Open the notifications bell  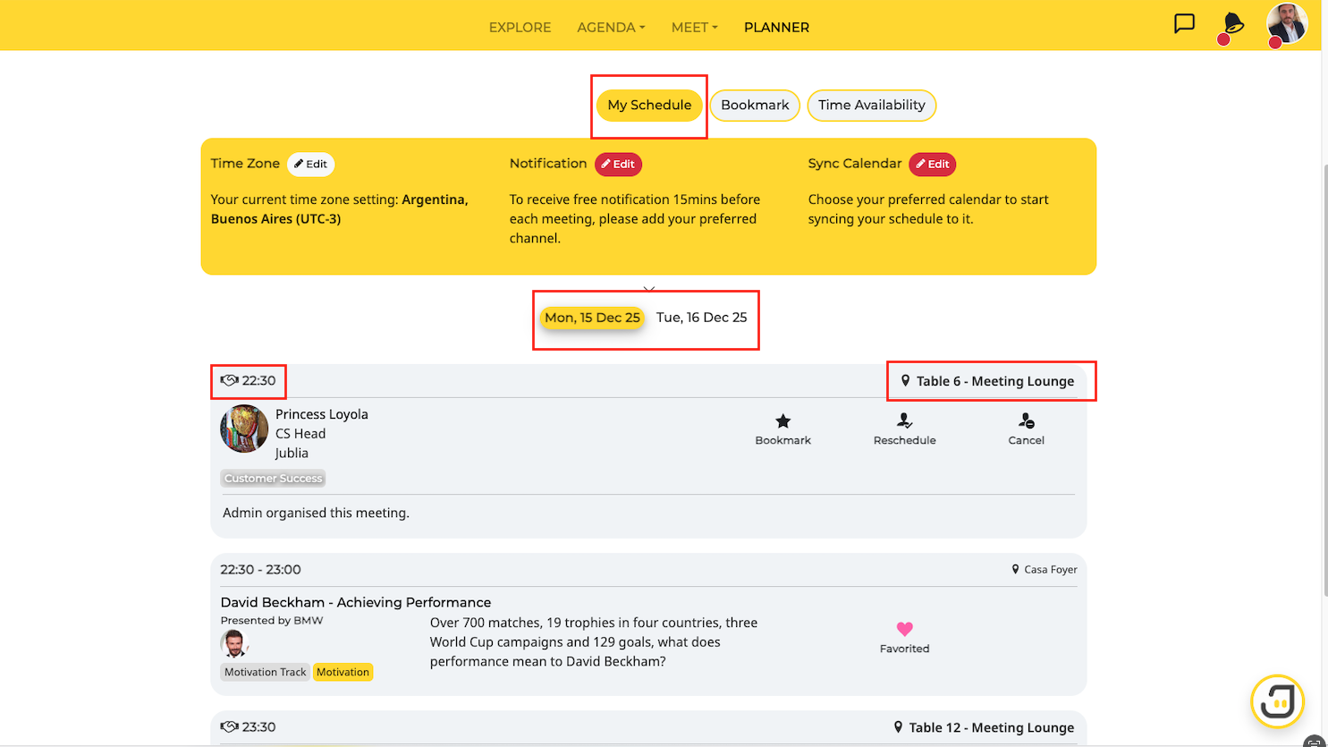(x=1234, y=24)
